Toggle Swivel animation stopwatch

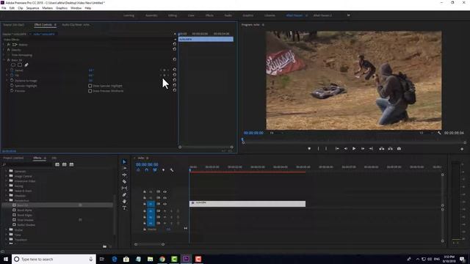12,70
